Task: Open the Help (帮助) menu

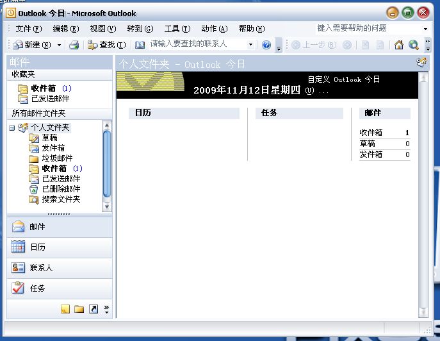Action: pyautogui.click(x=252, y=29)
